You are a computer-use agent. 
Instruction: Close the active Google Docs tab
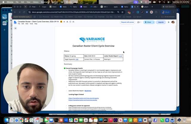[138, 7]
